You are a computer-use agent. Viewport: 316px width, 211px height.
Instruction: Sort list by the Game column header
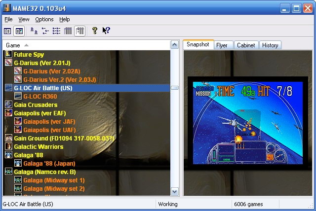[86, 45]
